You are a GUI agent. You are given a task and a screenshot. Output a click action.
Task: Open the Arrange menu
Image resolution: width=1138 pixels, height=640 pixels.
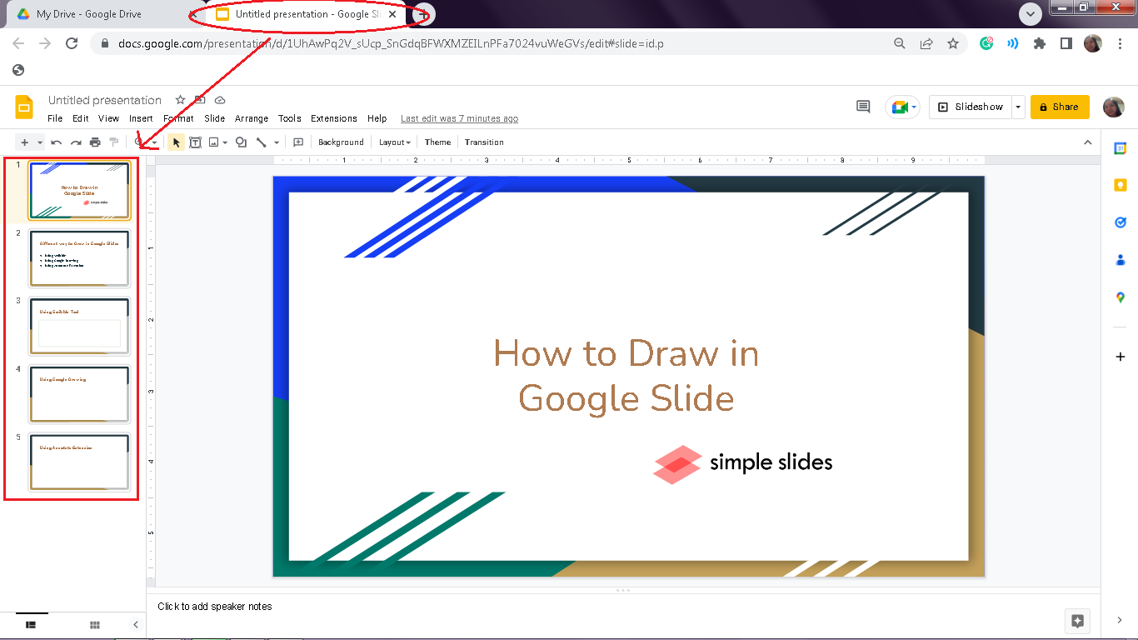[252, 118]
